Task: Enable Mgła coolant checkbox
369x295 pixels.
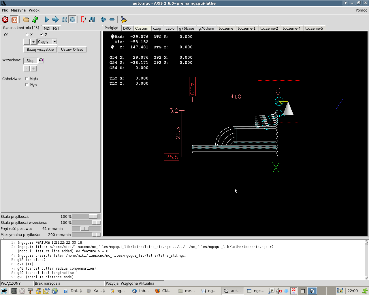Action: tap(27, 79)
